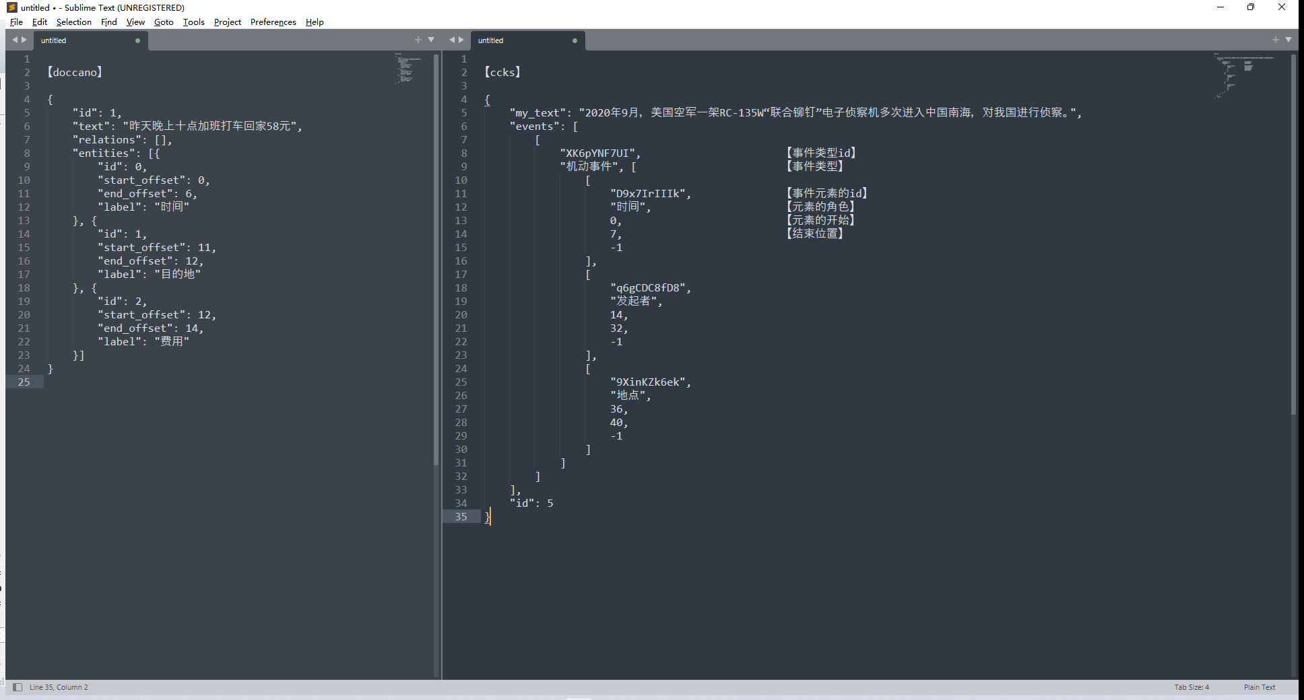Open tab list dropdown in left pane
Screen dimensions: 1304x700
[431, 40]
